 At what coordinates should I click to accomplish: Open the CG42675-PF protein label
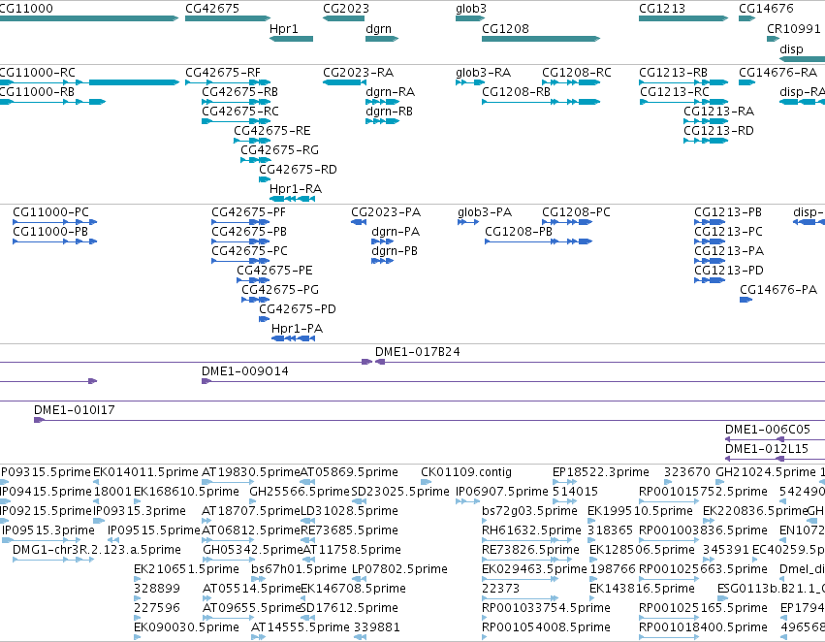[x=248, y=212]
